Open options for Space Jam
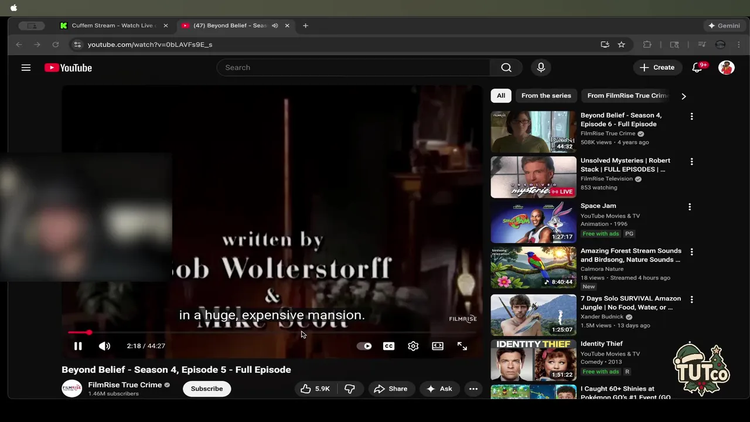 [690, 207]
